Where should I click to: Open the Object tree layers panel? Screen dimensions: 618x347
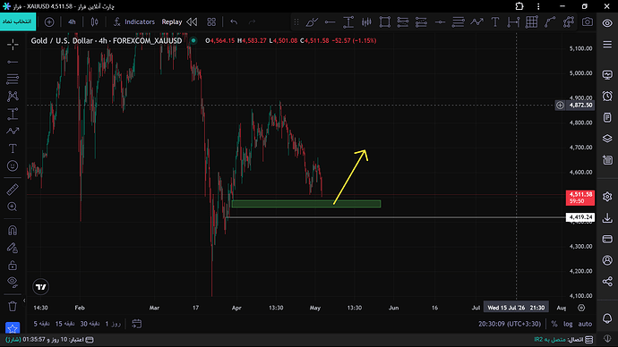pos(607,139)
